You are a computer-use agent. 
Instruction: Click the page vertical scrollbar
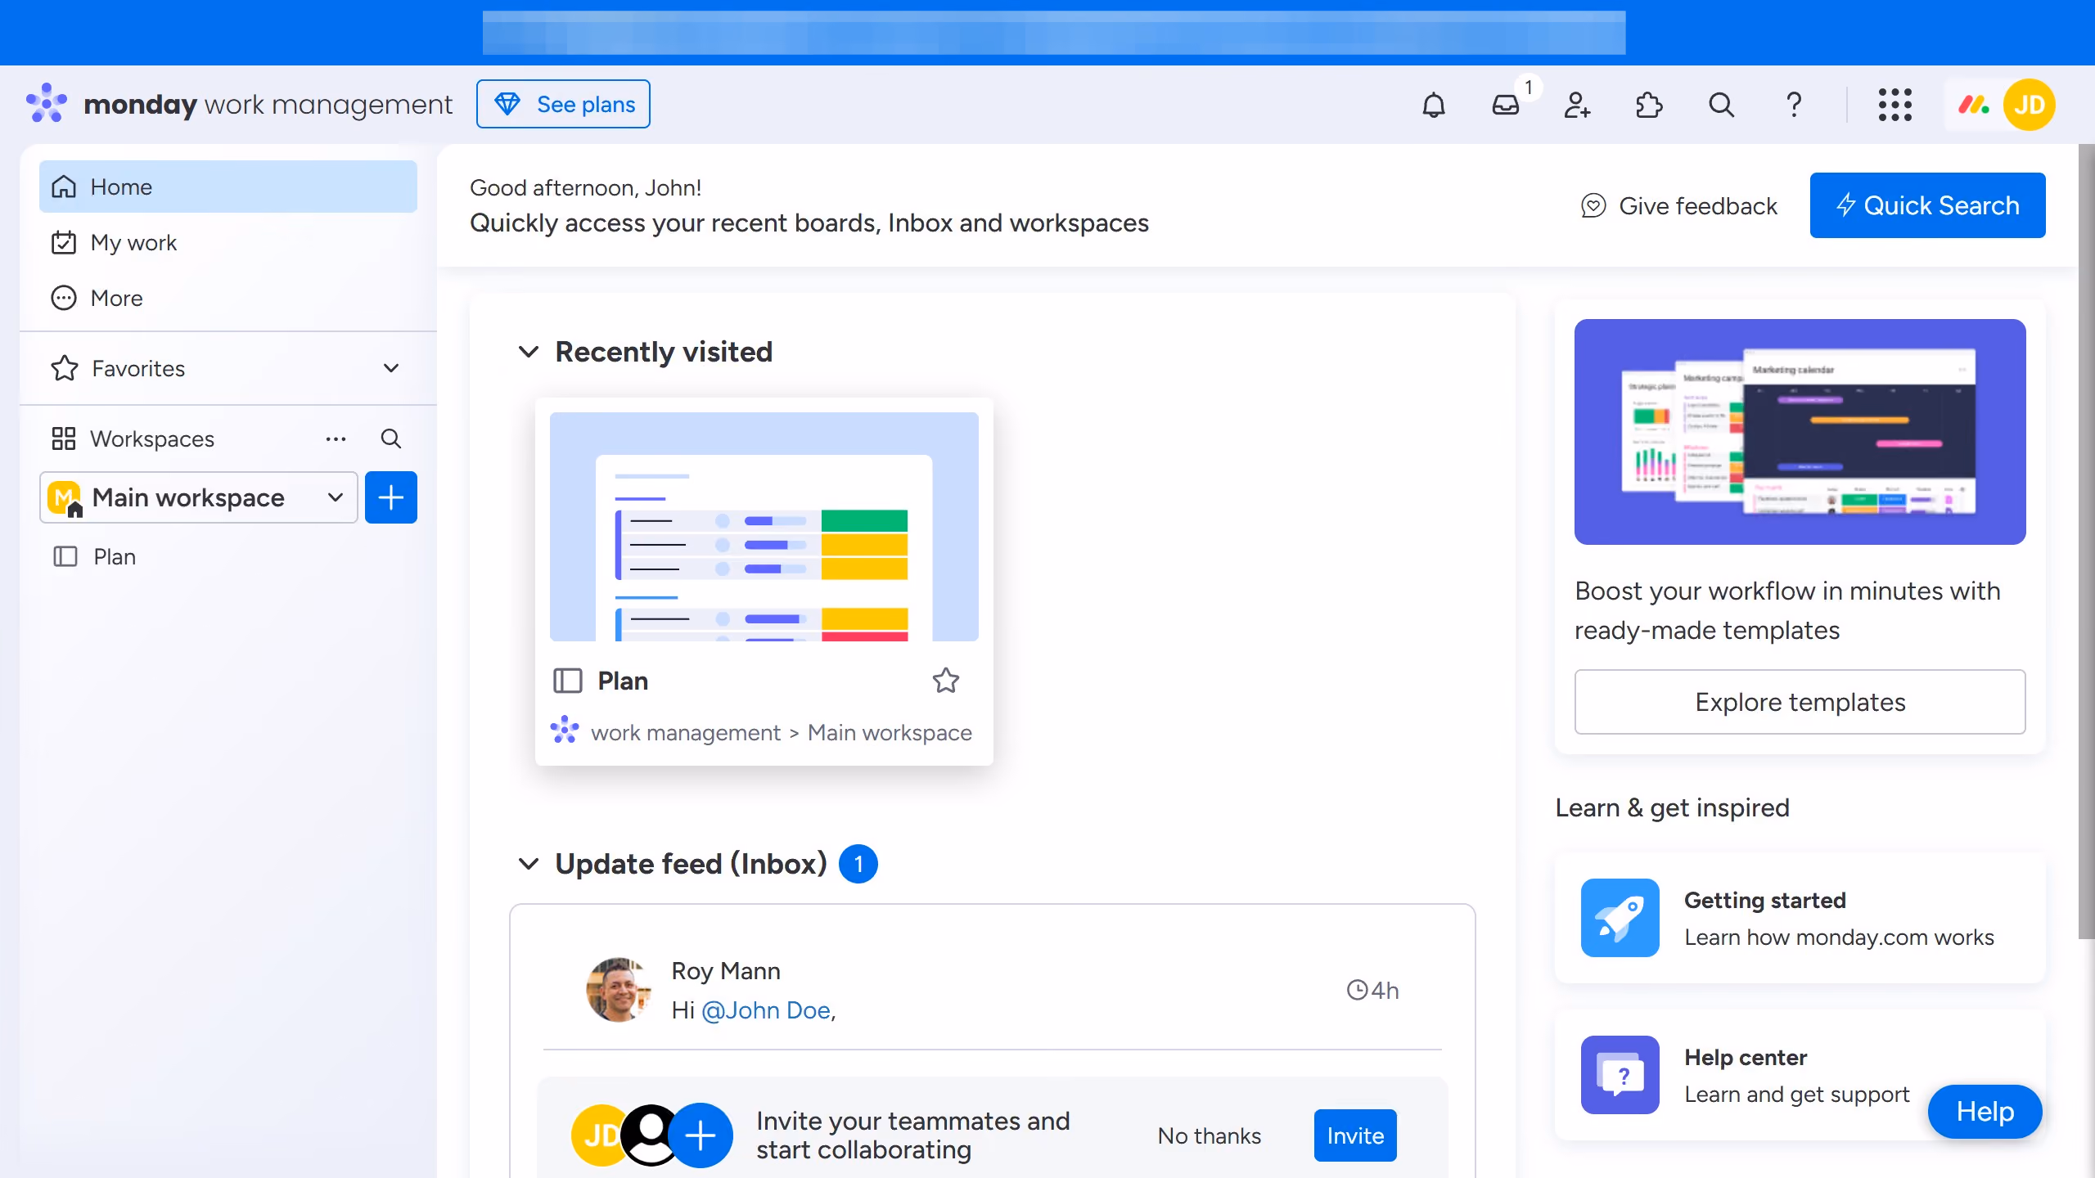[x=2086, y=542]
